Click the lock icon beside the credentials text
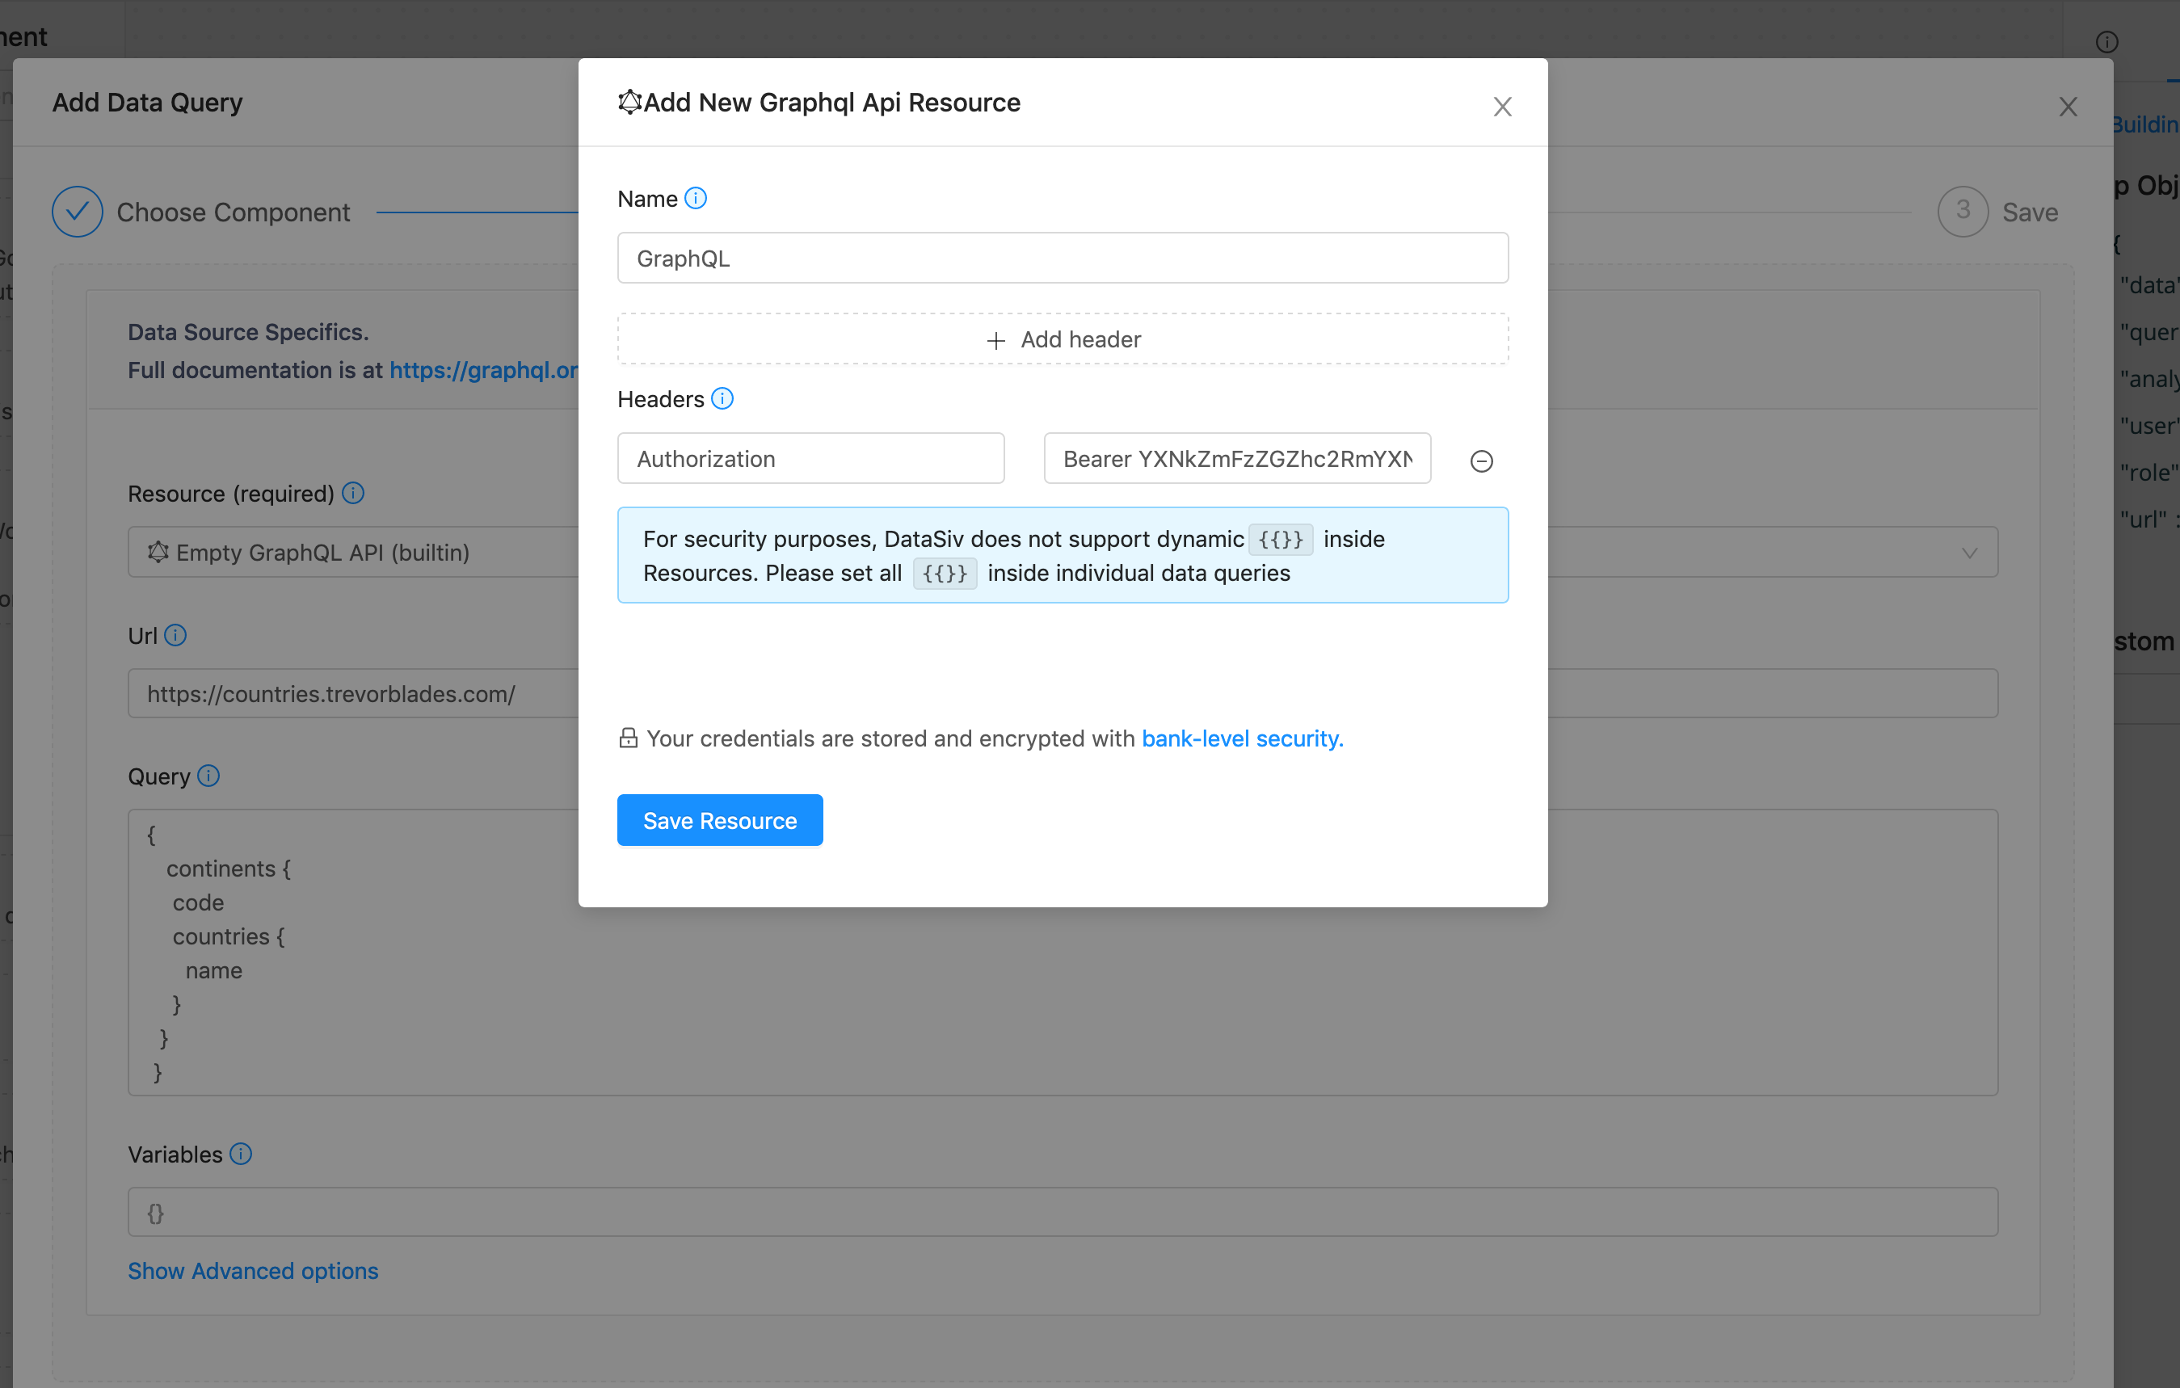 629,738
